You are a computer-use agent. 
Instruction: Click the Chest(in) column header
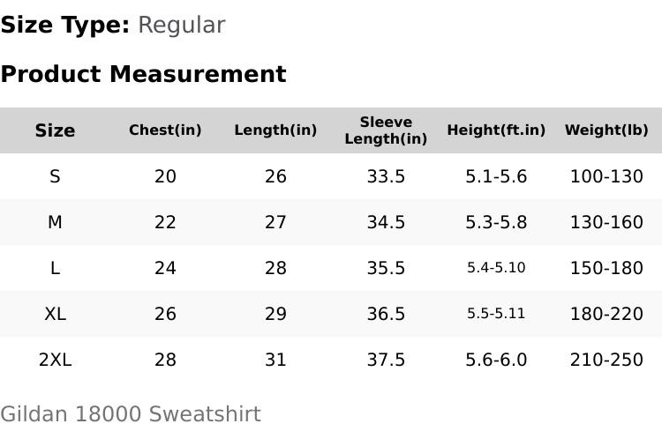coord(165,130)
